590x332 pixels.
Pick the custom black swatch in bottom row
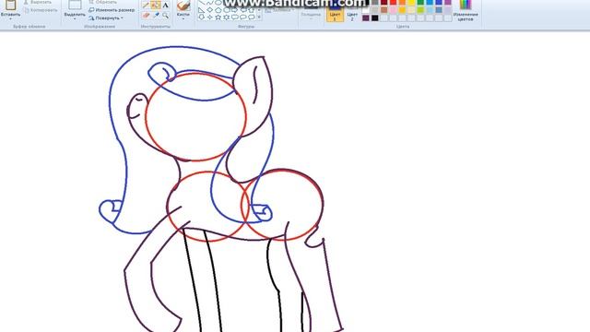pos(375,18)
